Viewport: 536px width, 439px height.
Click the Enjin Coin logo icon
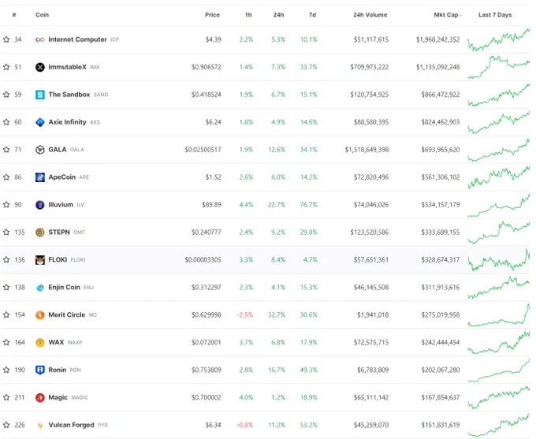tap(40, 287)
